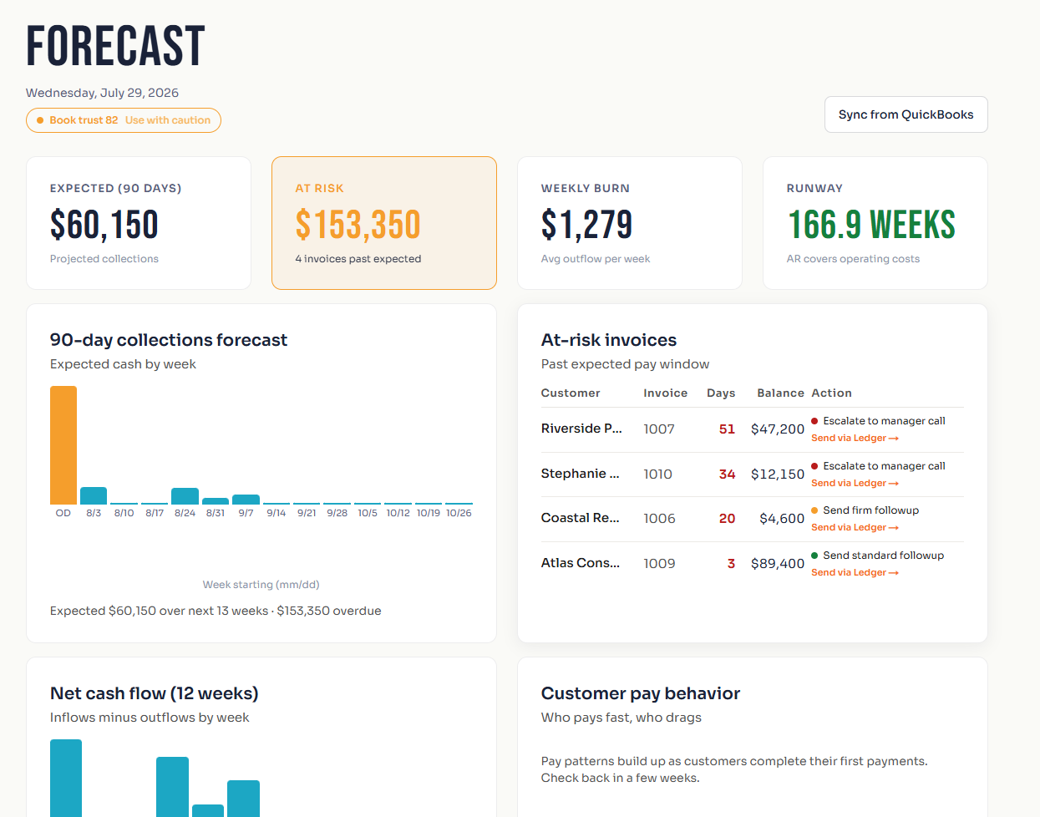Click the Action column header
Image resolution: width=1040 pixels, height=817 pixels.
tap(831, 393)
